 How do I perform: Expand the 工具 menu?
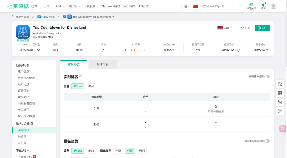click(x=48, y=6)
